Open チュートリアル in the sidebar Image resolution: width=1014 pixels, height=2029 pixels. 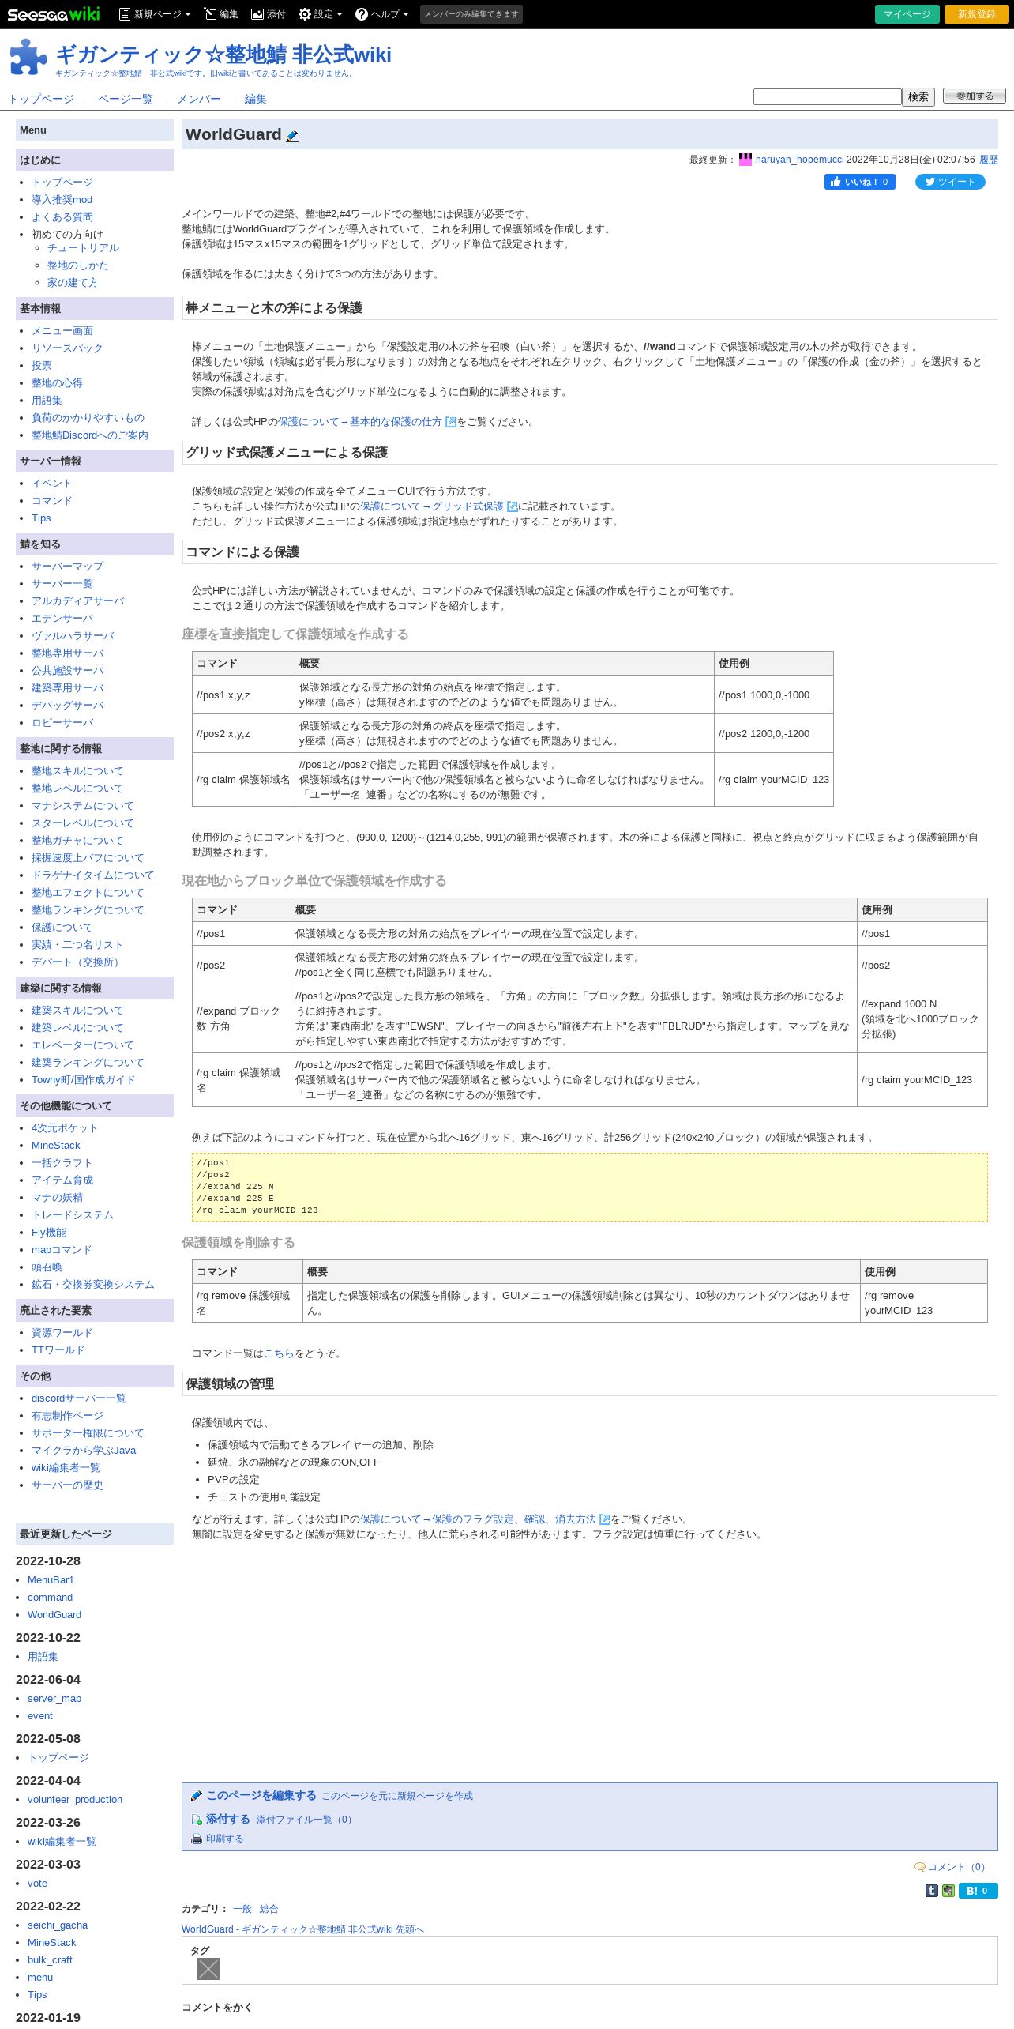(83, 248)
